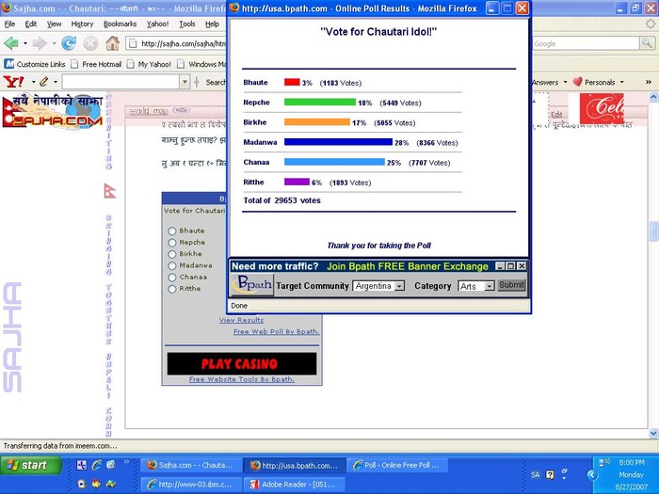Click the Coca-Cola ad banner
The width and height of the screenshot is (659, 494).
(x=602, y=108)
